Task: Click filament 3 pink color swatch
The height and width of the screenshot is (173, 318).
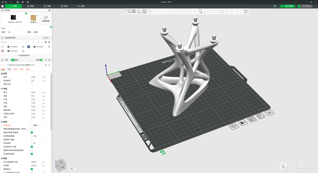Action: (2, 51)
